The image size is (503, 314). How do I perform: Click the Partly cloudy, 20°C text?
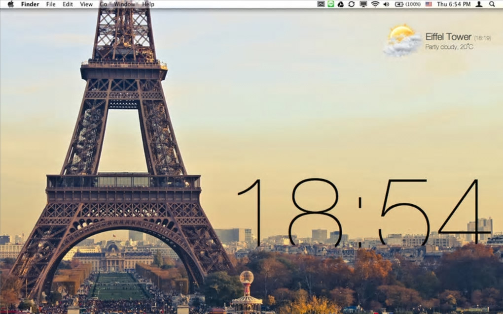[x=449, y=47]
